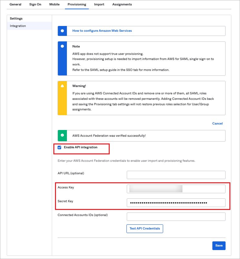
Task: Click the Access Key input field
Action: click(176, 189)
